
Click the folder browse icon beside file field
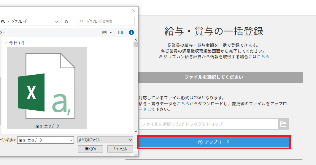283,124
